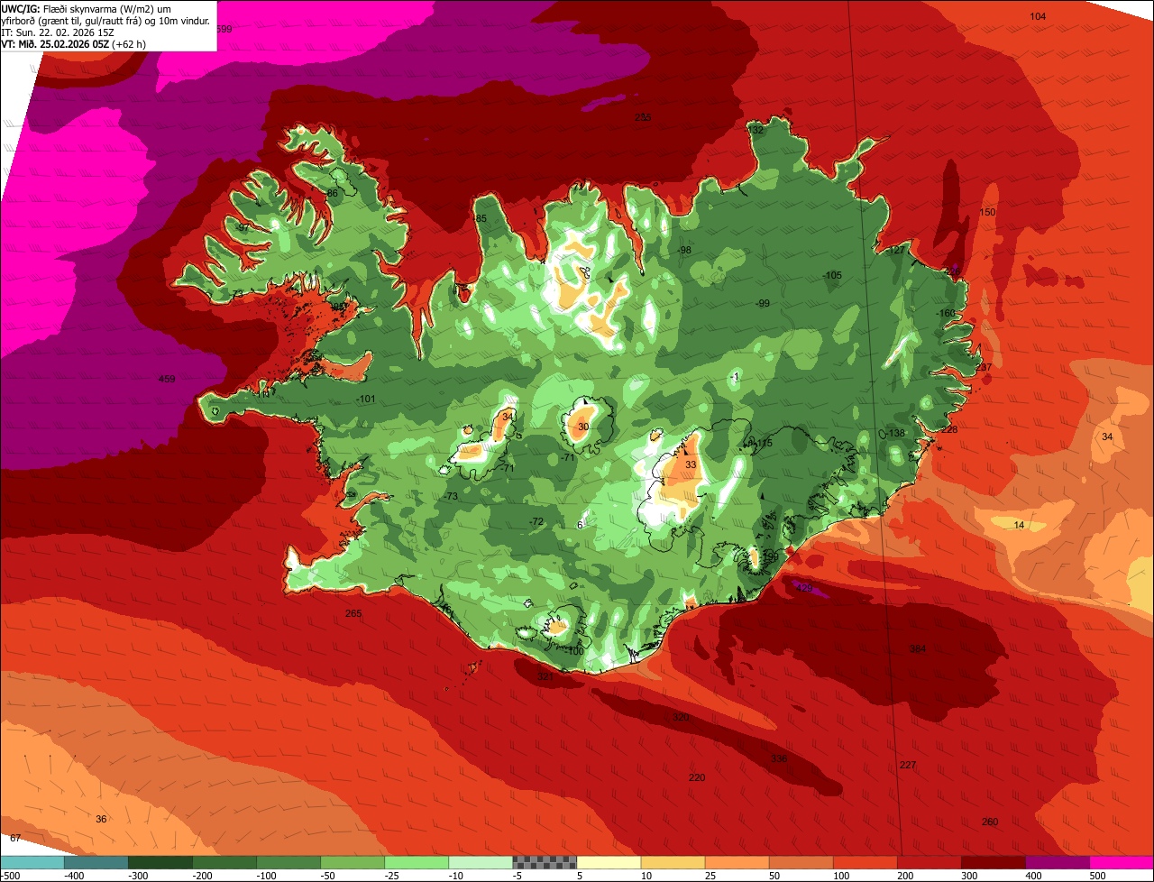Click the -1 value in central Iceland
The height and width of the screenshot is (882, 1154).
(x=735, y=376)
